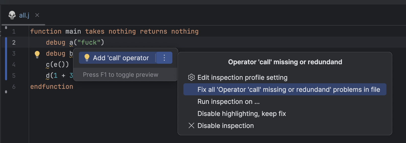Click the lightbulb icon inside the intention popup
This screenshot has height=143, width=406.
click(x=87, y=58)
